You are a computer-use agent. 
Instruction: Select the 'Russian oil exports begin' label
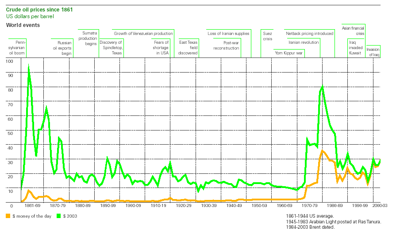click(x=62, y=48)
